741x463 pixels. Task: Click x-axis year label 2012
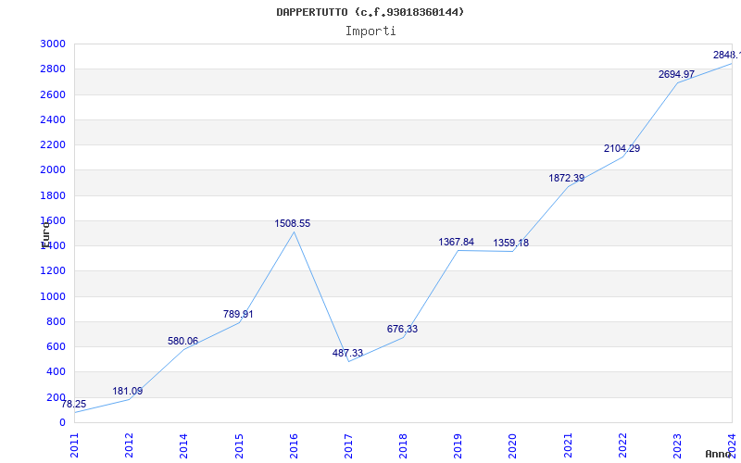pos(129,445)
